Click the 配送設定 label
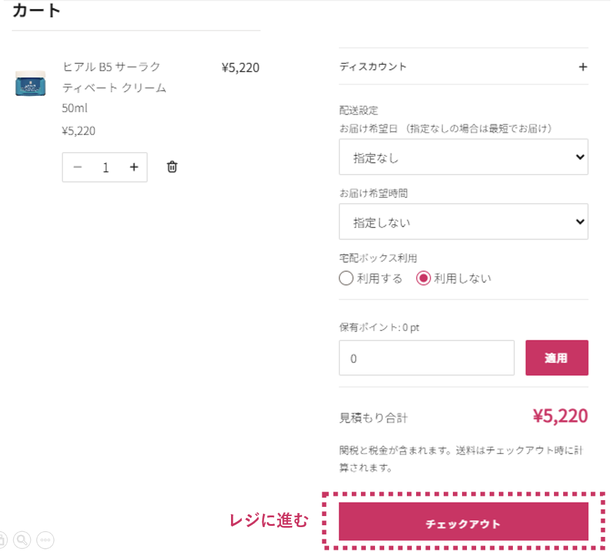614x551 pixels. coord(358,110)
